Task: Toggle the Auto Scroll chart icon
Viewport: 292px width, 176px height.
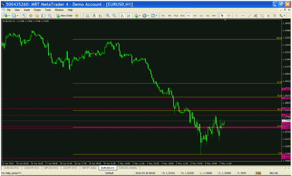Action: click(122, 16)
